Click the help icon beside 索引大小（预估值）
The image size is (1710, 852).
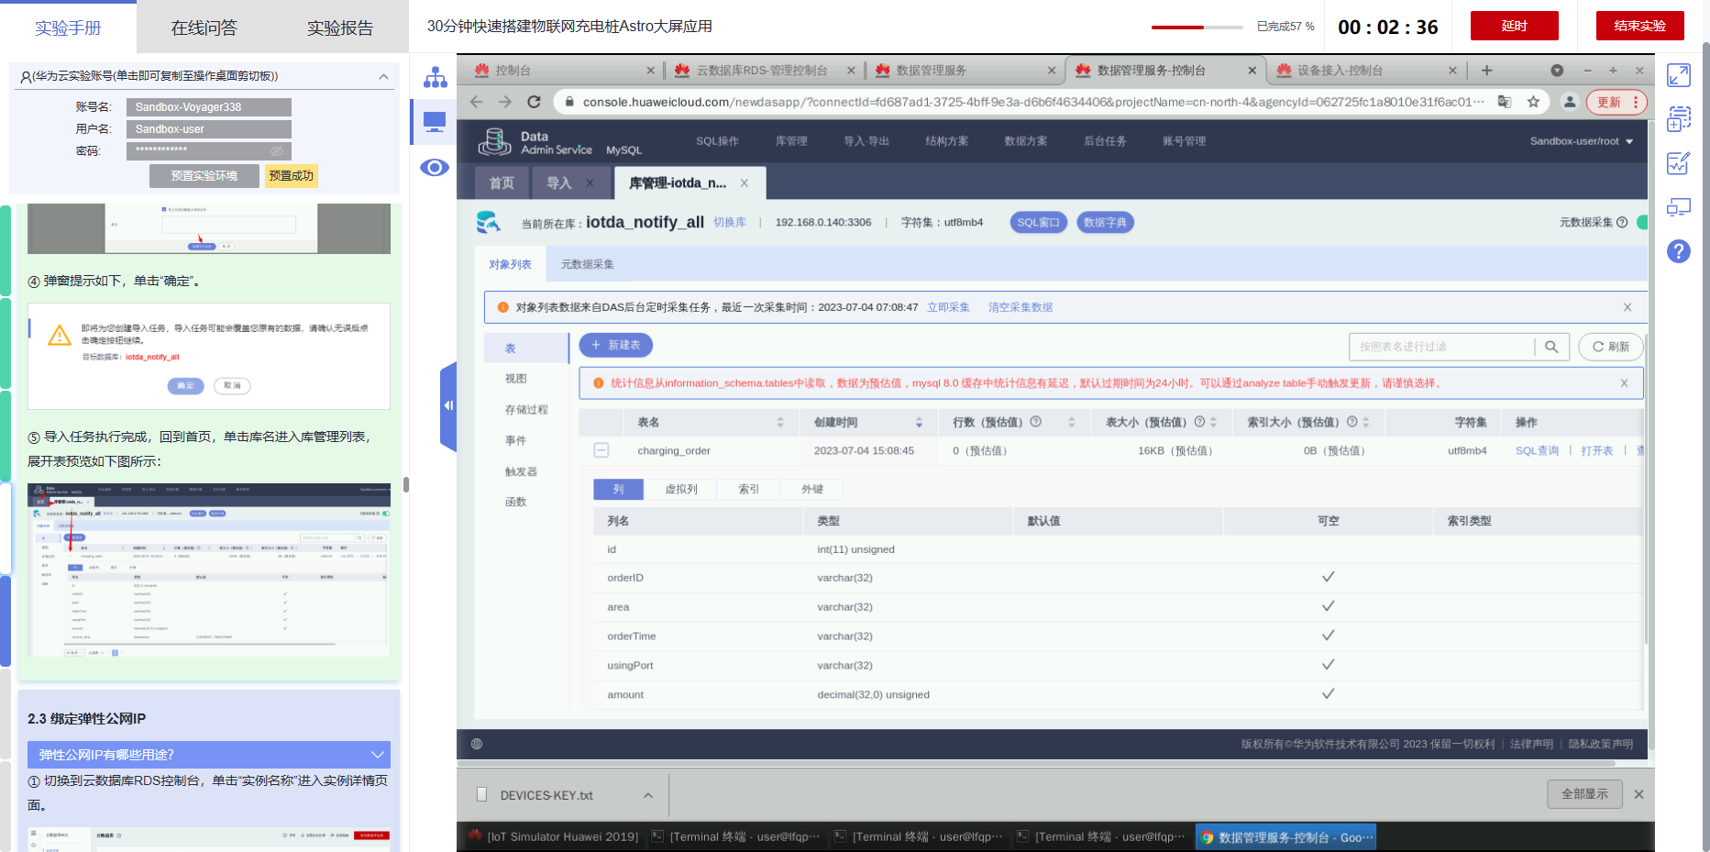[1351, 422]
